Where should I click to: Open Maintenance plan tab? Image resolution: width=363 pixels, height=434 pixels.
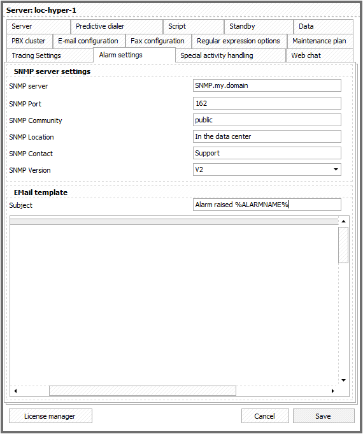[320, 41]
